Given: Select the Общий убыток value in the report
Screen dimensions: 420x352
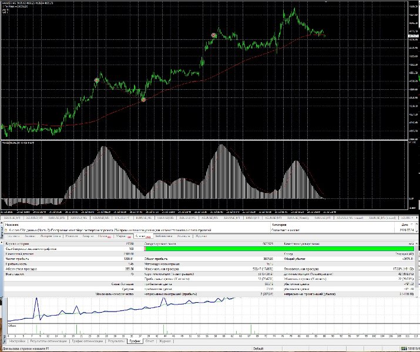Looking at the screenshot, I should pyautogui.click(x=408, y=259).
